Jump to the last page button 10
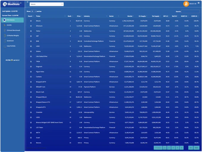 click(191, 148)
